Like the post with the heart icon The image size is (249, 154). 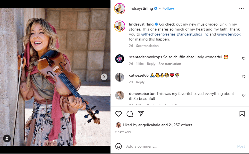tap(119, 114)
